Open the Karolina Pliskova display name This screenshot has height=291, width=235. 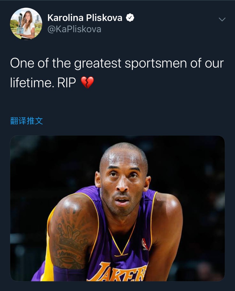tap(85, 18)
